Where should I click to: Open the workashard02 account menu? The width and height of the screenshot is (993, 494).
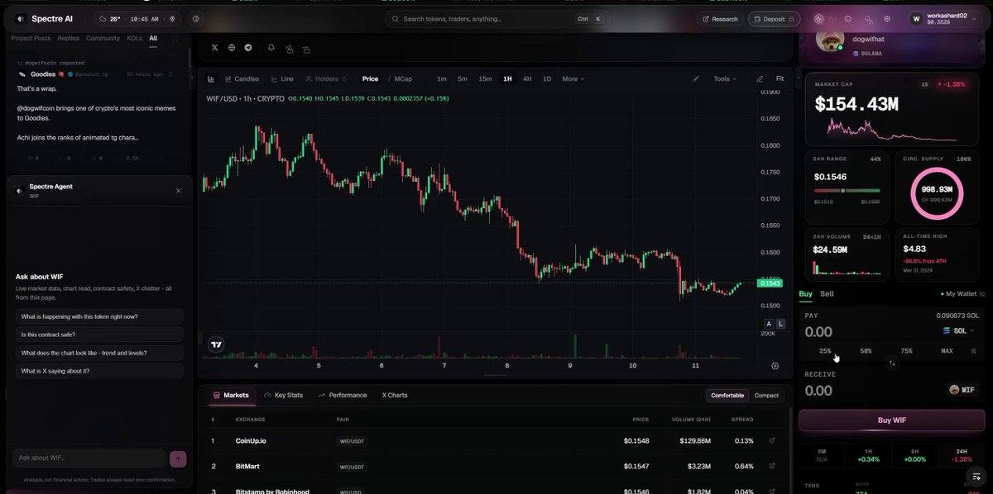[946, 19]
